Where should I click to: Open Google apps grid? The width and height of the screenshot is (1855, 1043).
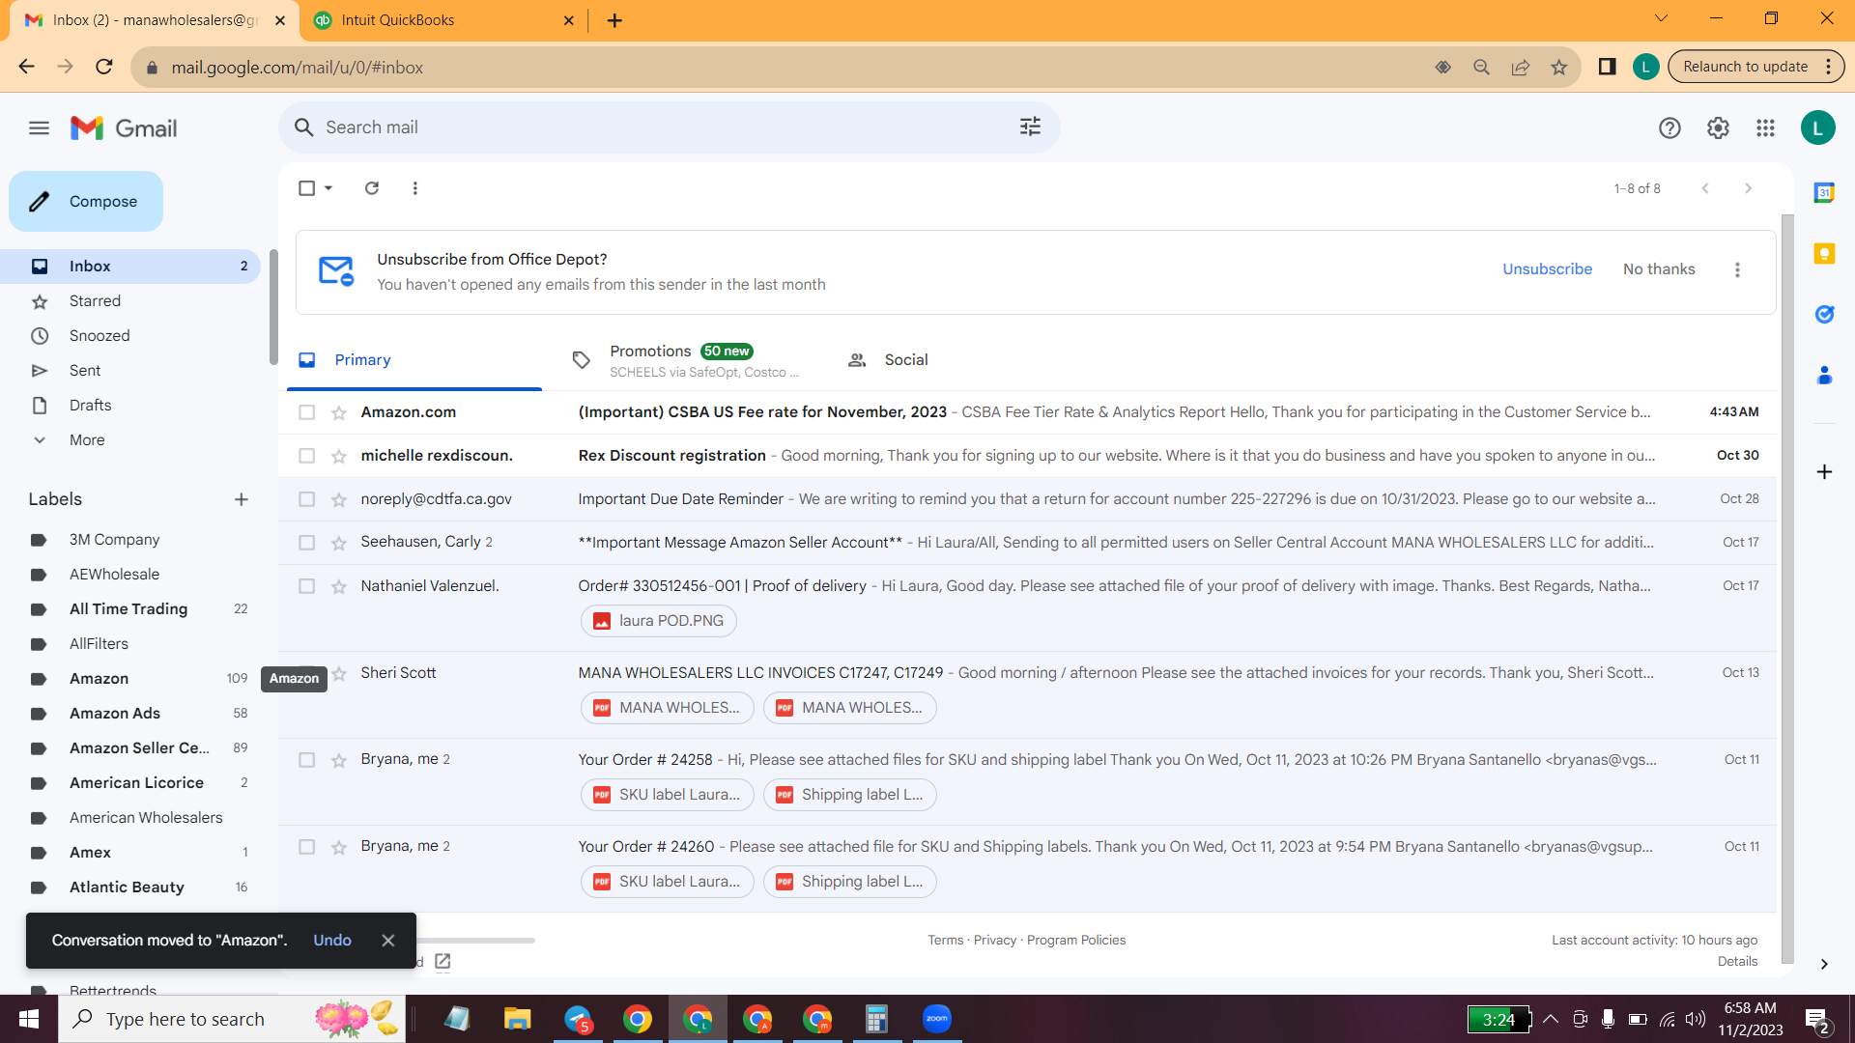click(1765, 127)
